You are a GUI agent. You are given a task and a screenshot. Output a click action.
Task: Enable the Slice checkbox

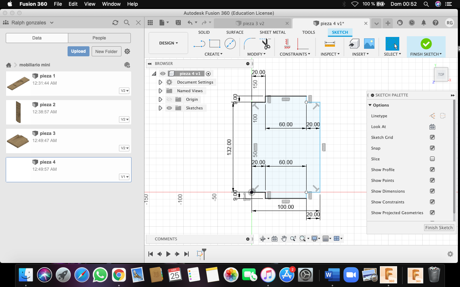point(432,159)
